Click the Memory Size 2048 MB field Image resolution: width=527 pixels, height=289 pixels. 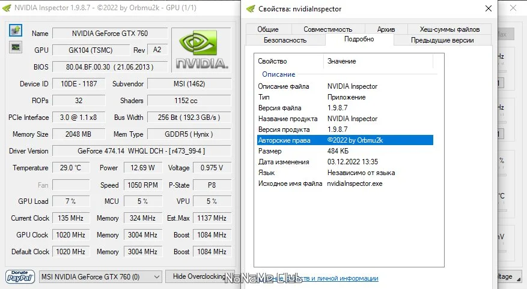coord(79,134)
